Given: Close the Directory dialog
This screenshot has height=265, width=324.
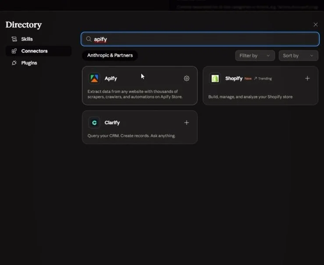Looking at the screenshot, I should pos(316,25).
